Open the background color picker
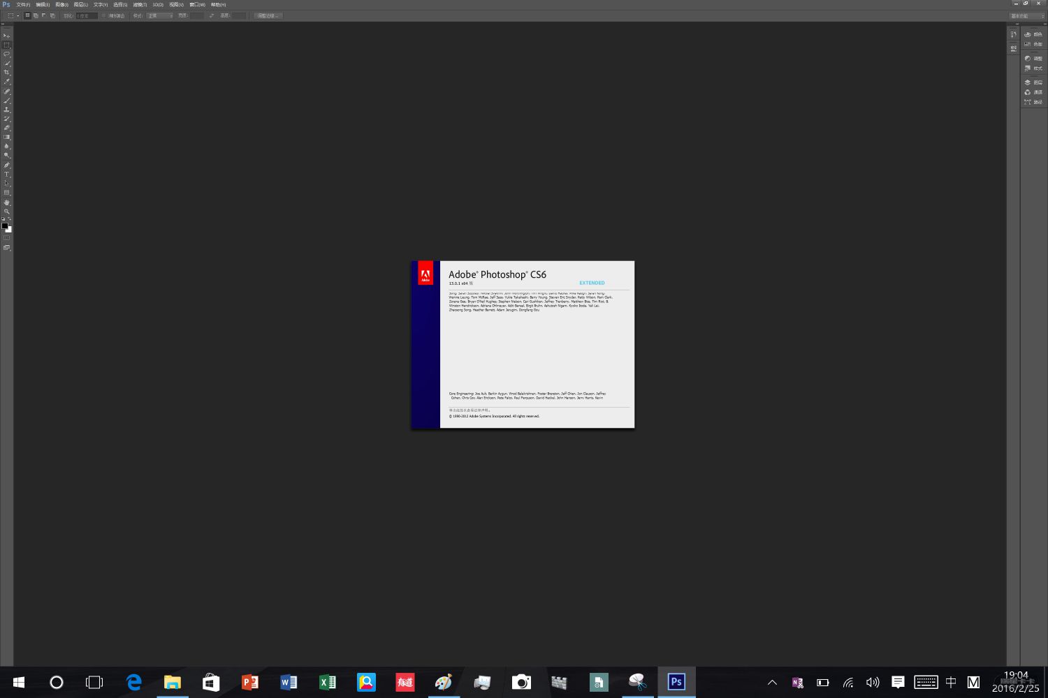Image resolution: width=1048 pixels, height=698 pixels. (10, 230)
